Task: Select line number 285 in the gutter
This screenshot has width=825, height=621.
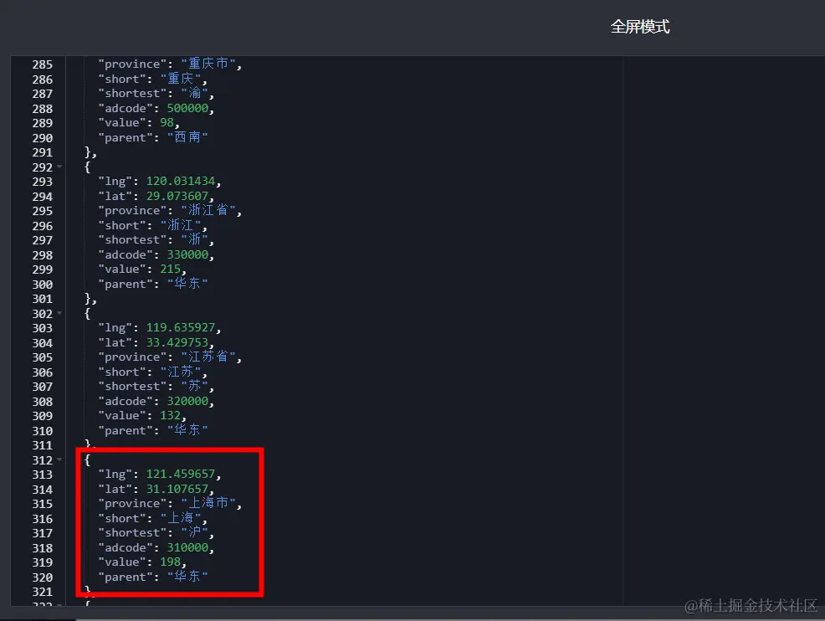Action: point(42,64)
